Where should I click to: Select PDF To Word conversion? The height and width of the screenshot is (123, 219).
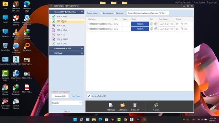click(67, 16)
